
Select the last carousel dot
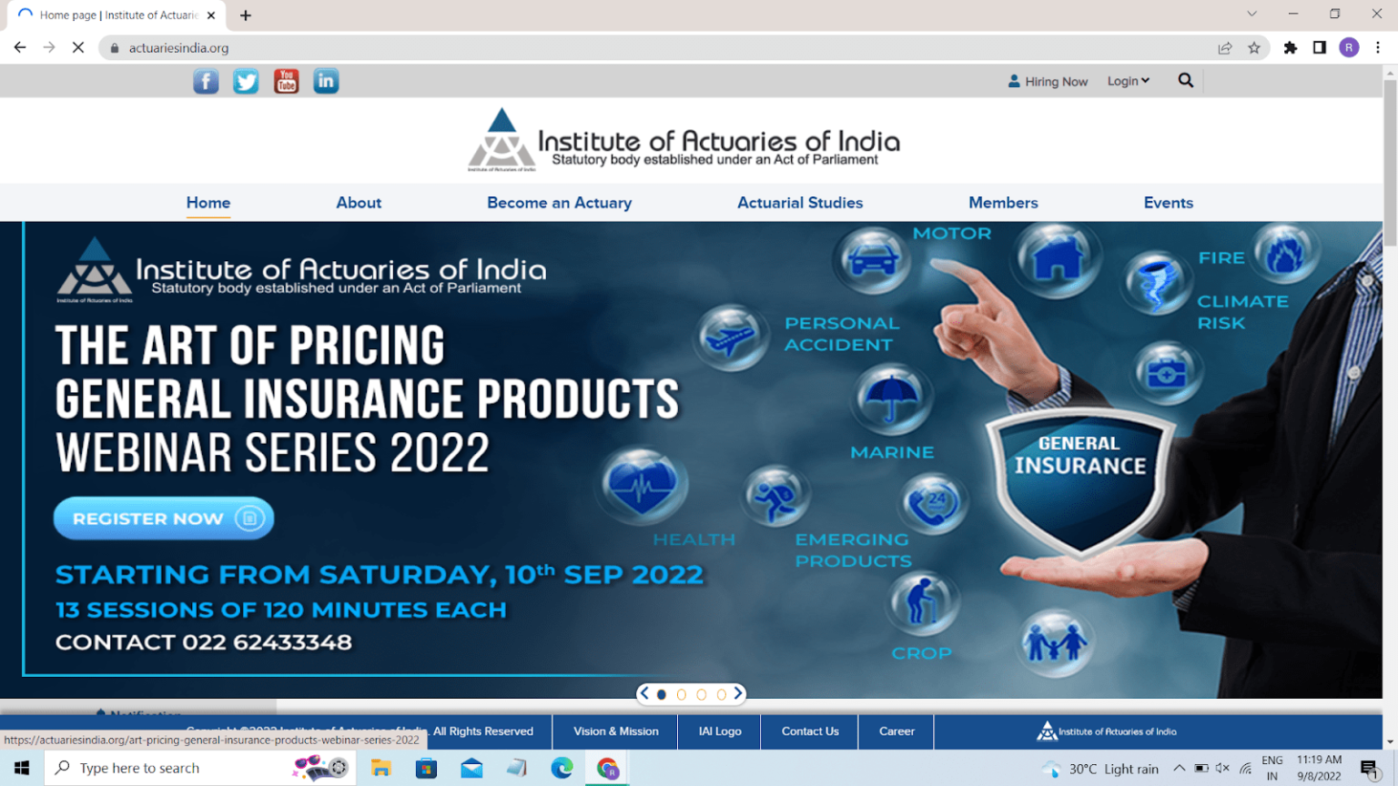pyautogui.click(x=721, y=694)
